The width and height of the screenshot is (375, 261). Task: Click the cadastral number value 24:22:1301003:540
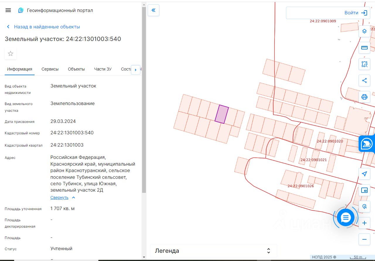[x=72, y=133]
